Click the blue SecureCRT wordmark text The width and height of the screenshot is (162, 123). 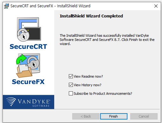click(28, 47)
